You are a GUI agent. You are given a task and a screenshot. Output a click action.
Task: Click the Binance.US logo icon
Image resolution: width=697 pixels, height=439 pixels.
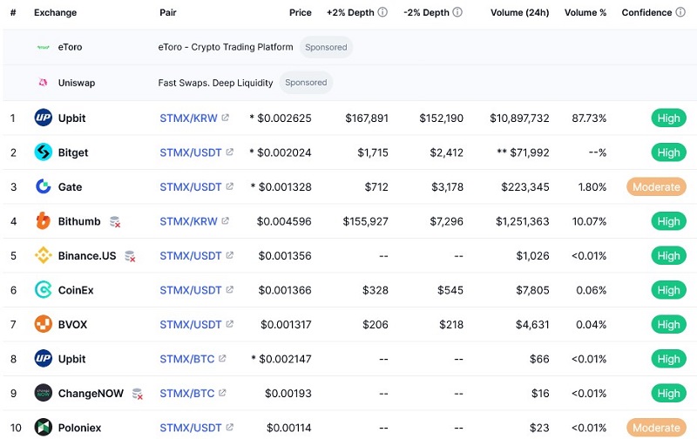tap(43, 255)
